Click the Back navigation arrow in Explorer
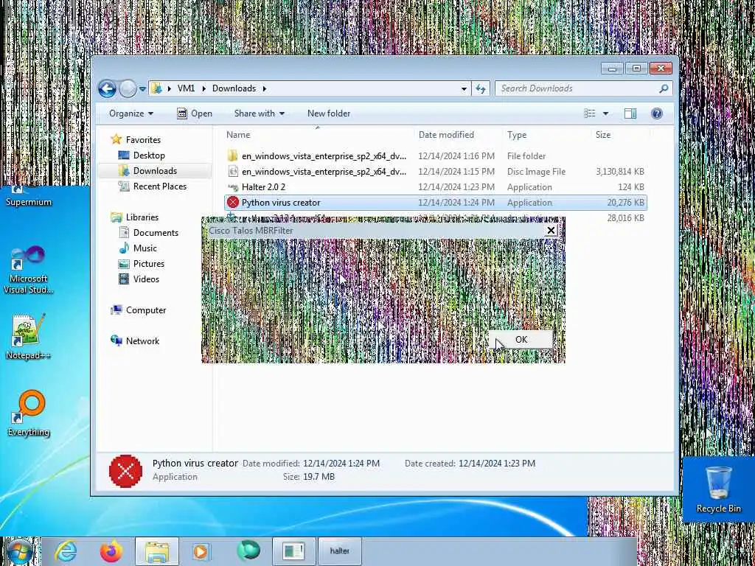This screenshot has width=755, height=566. 107,88
